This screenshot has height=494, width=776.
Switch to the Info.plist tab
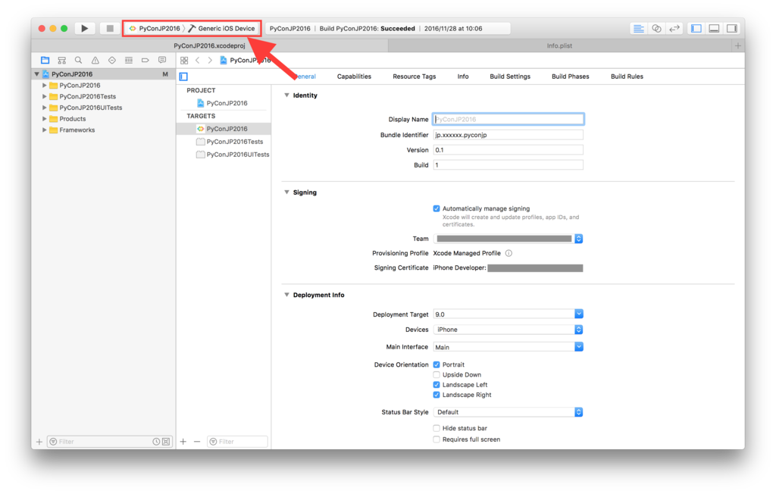[x=559, y=45]
